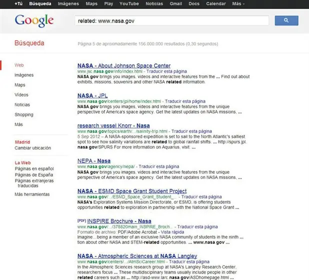
Task: Click the blue magnifier search button
Action: point(286,20)
